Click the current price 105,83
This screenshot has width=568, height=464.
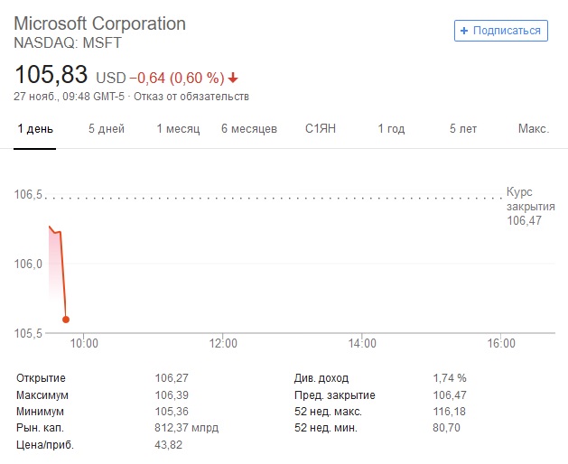[51, 74]
